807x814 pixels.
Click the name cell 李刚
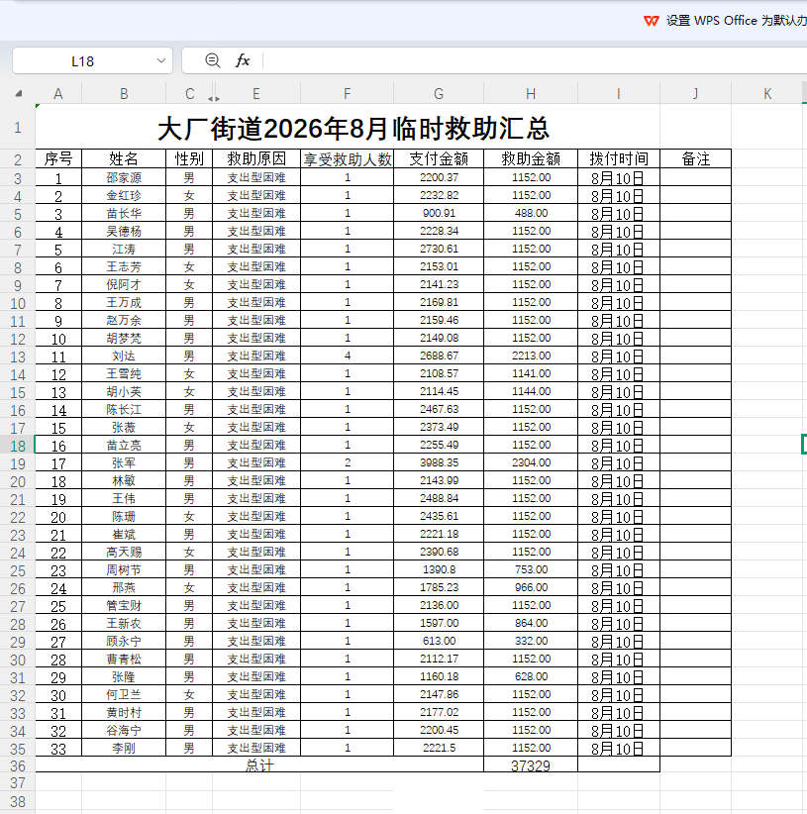point(124,748)
